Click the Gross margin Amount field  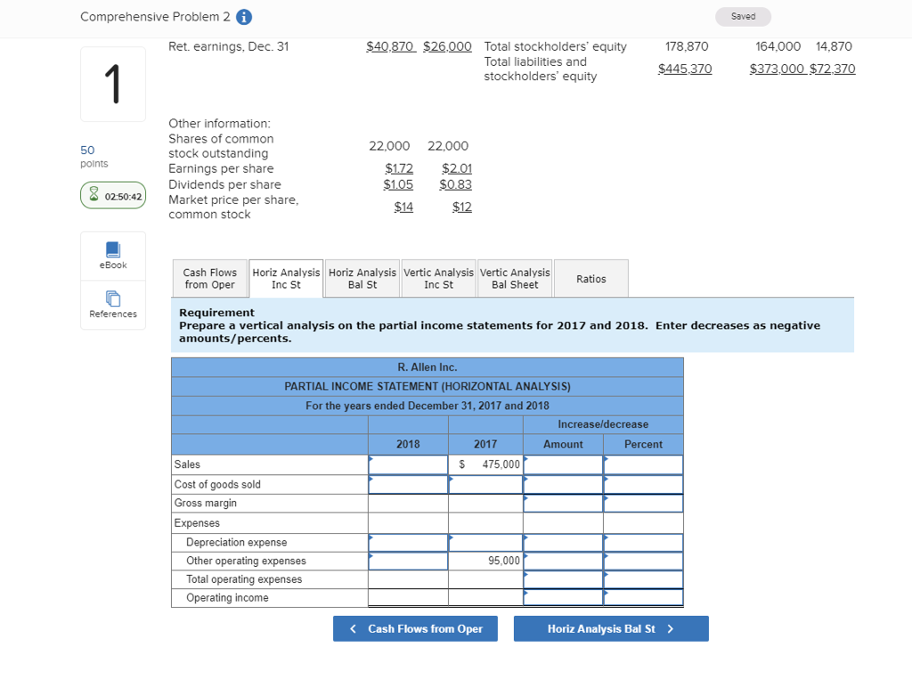click(x=563, y=503)
